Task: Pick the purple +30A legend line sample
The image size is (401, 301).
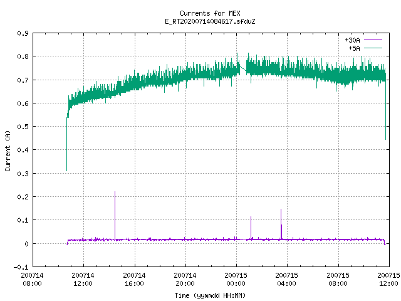Action: click(373, 40)
